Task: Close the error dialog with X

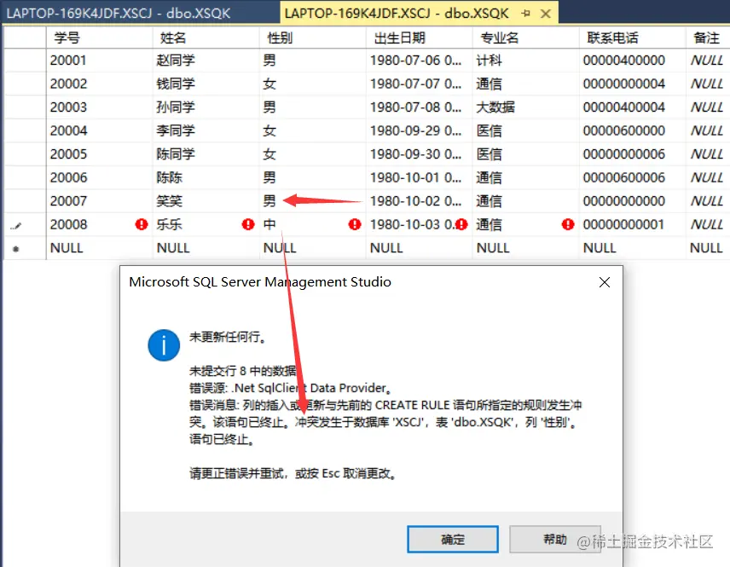Action: pos(605,282)
